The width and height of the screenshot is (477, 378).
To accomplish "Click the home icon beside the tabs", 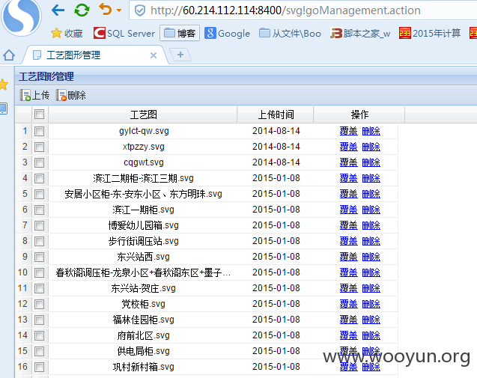I will [x=9, y=55].
